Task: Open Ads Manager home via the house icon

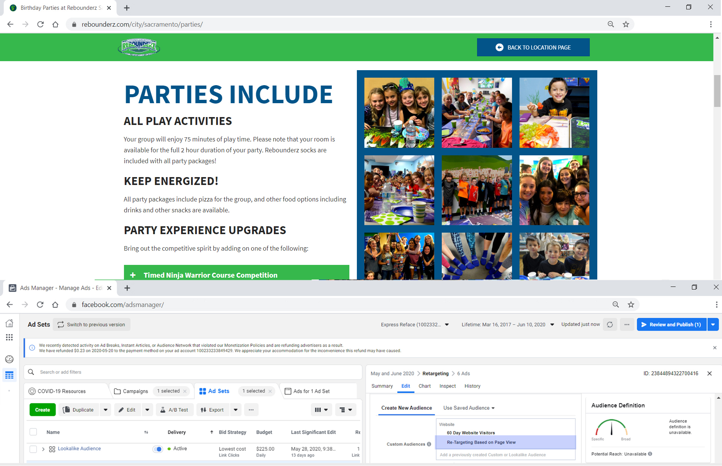Action: (9, 323)
